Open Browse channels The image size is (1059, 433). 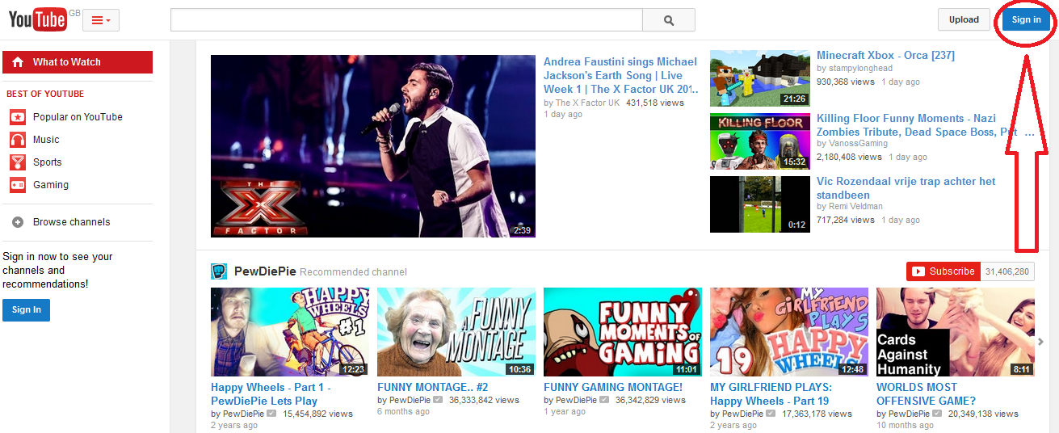(x=71, y=222)
